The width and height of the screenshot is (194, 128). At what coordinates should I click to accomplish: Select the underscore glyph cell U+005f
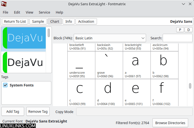(81, 65)
